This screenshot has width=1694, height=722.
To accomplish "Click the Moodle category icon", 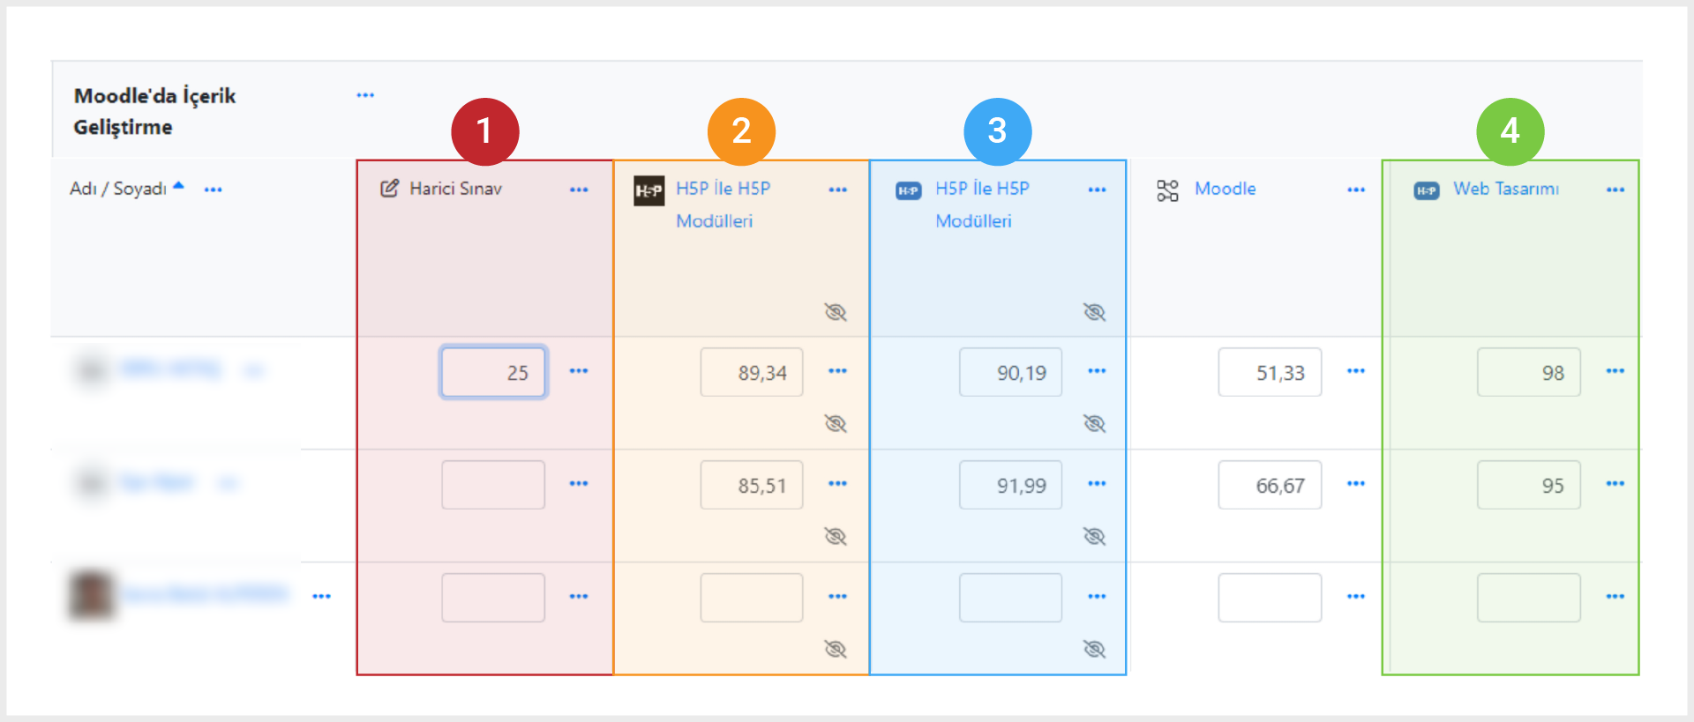I will (1167, 190).
